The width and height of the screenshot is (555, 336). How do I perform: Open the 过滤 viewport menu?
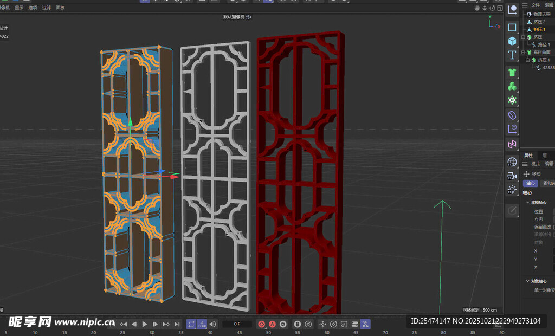point(47,8)
